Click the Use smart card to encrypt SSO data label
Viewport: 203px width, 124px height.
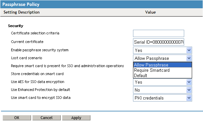coord(41,98)
